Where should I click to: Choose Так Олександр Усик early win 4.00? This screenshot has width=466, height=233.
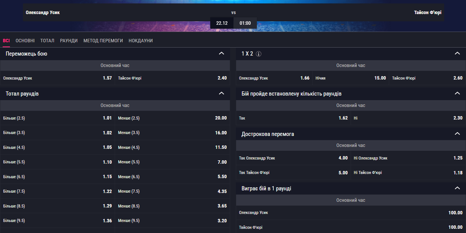(x=293, y=158)
